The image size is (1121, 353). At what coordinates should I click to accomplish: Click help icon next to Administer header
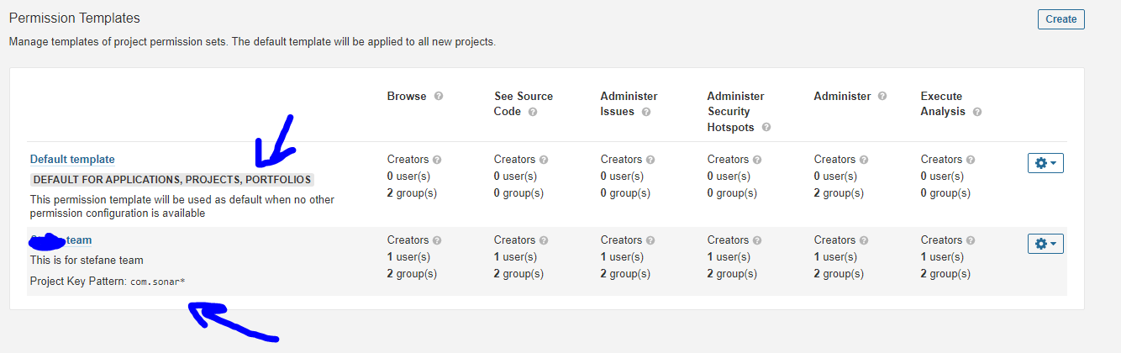[x=882, y=97]
